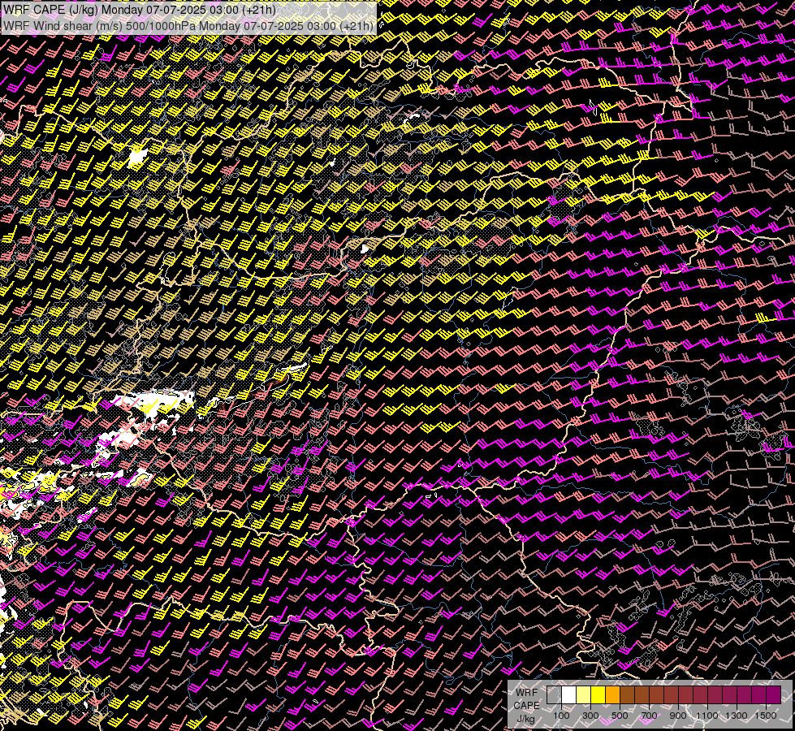This screenshot has width=795, height=731.
Task: Select the white CAPE legend swatch
Action: point(569,695)
